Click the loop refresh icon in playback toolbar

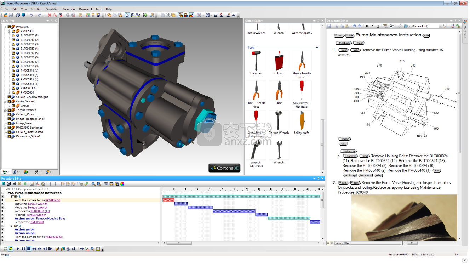tap(11, 249)
